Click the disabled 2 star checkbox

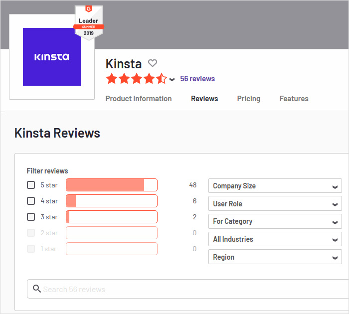pyautogui.click(x=31, y=233)
